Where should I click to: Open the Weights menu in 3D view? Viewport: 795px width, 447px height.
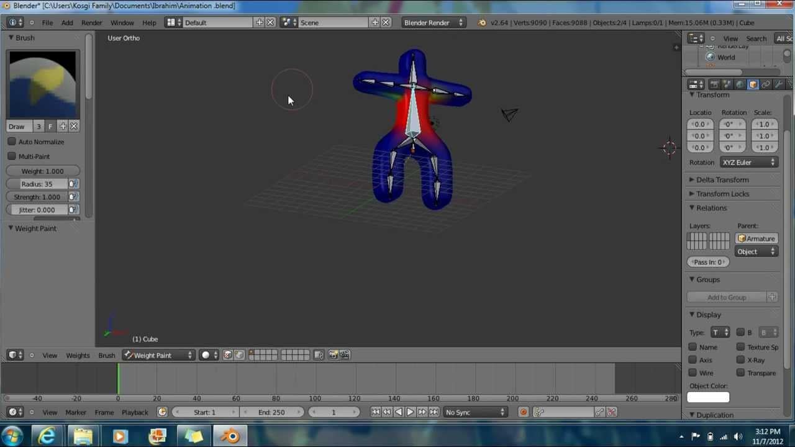(78, 355)
